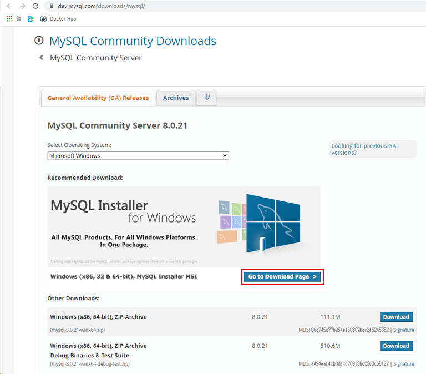Click filename text (mysql-8.0.21-winx64.zip)

pos(78,330)
